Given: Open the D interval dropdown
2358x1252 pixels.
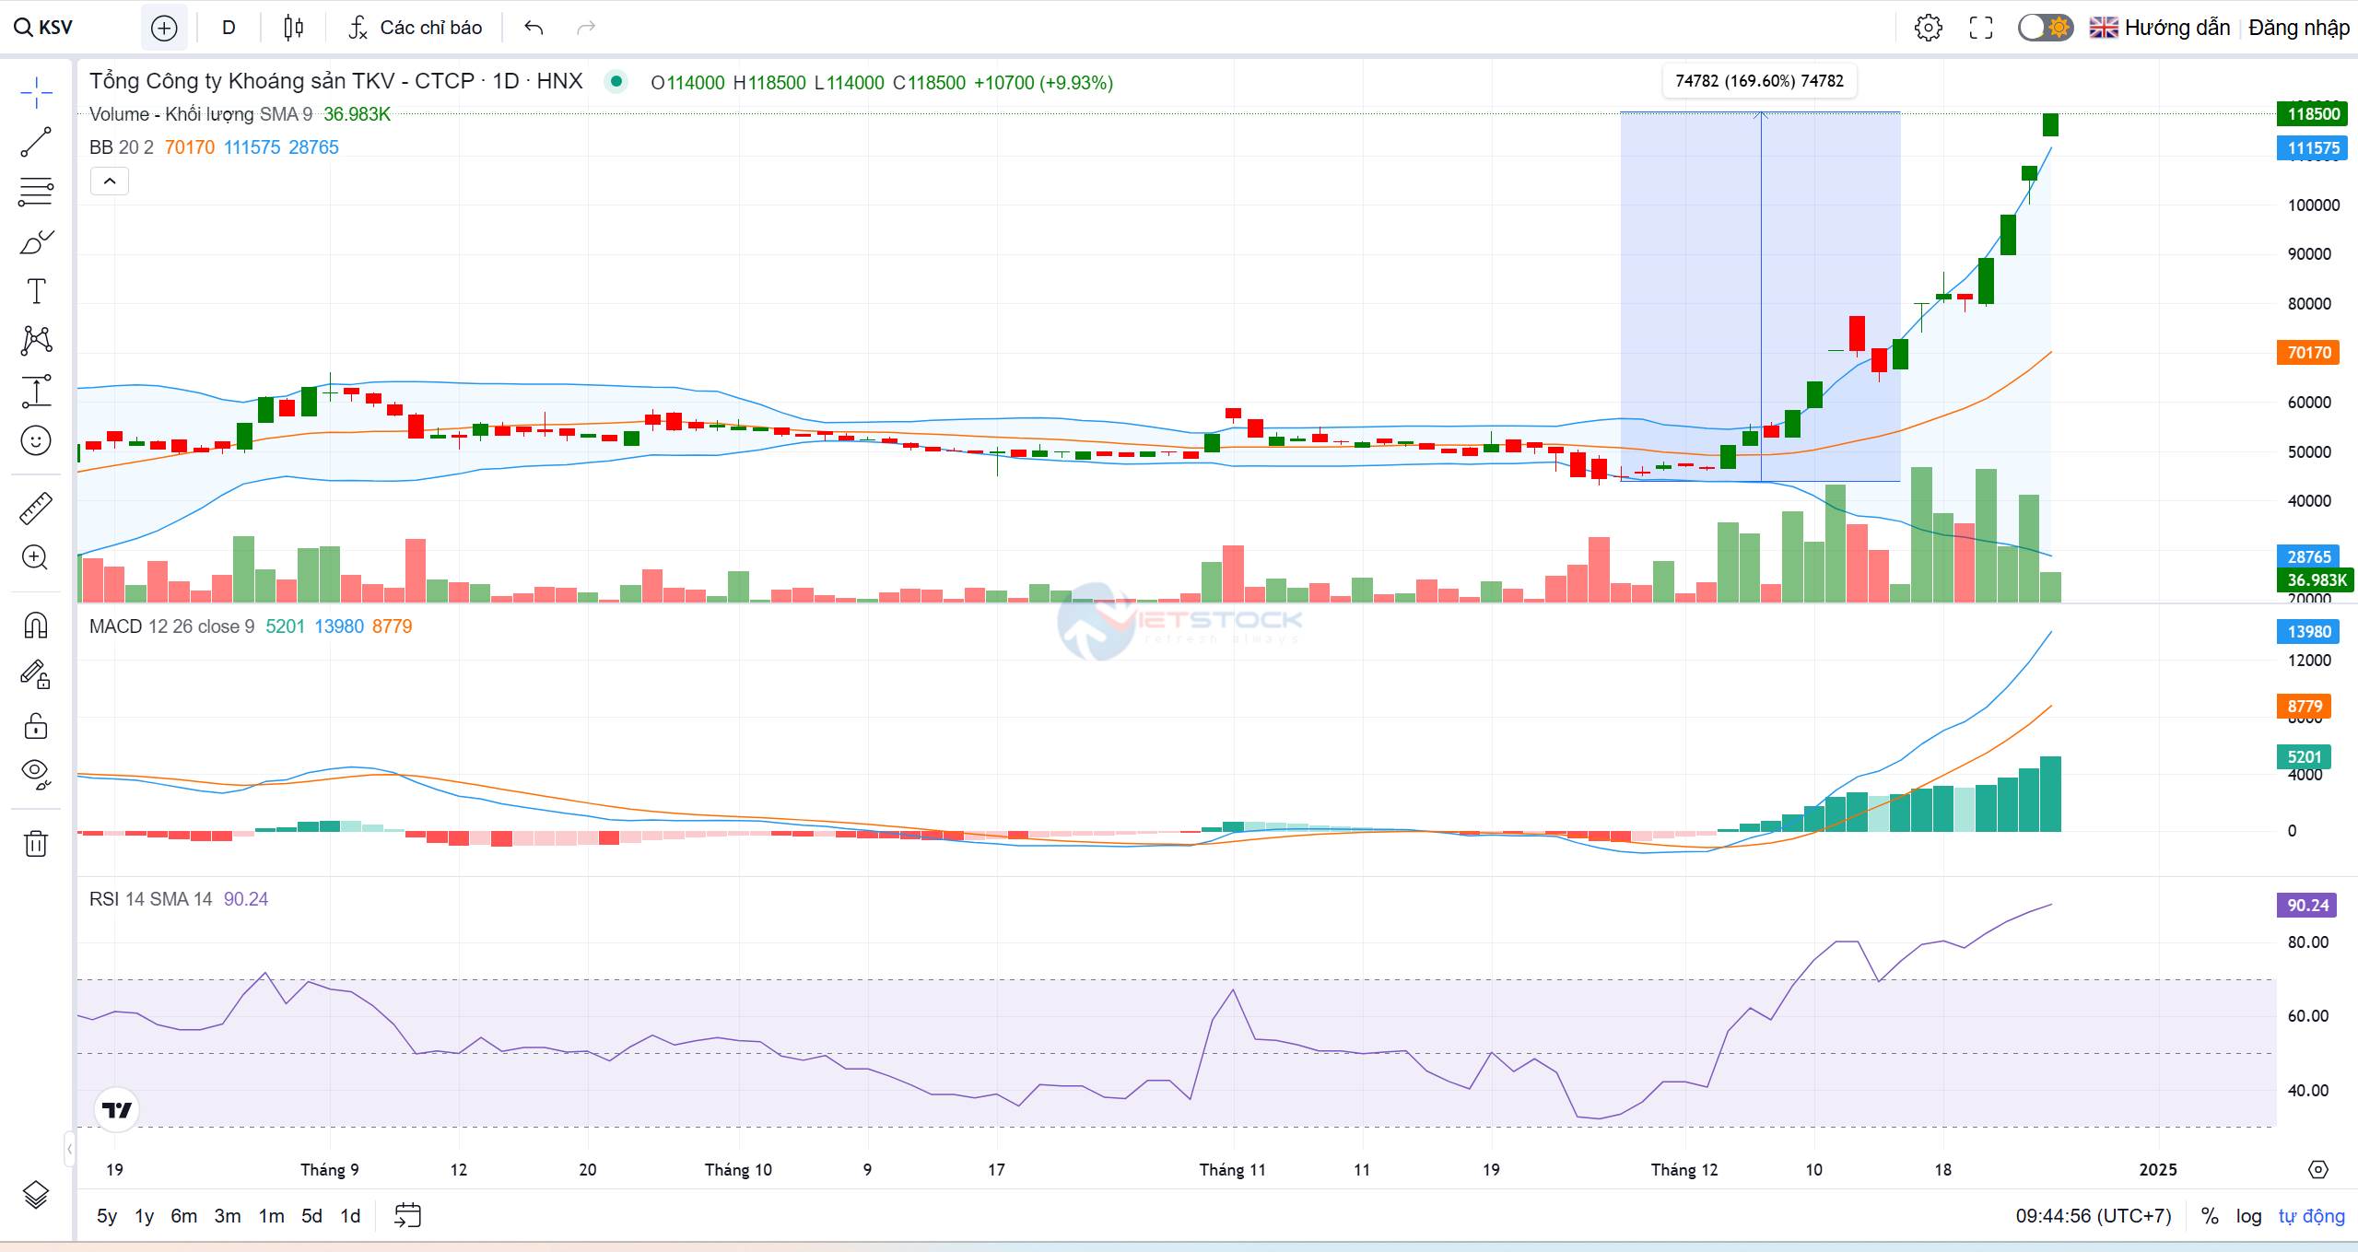Looking at the screenshot, I should [229, 28].
